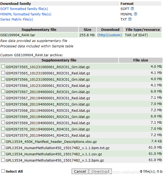The height and width of the screenshot is (177, 165).
Task: Click the Download button
Action: 100,171
